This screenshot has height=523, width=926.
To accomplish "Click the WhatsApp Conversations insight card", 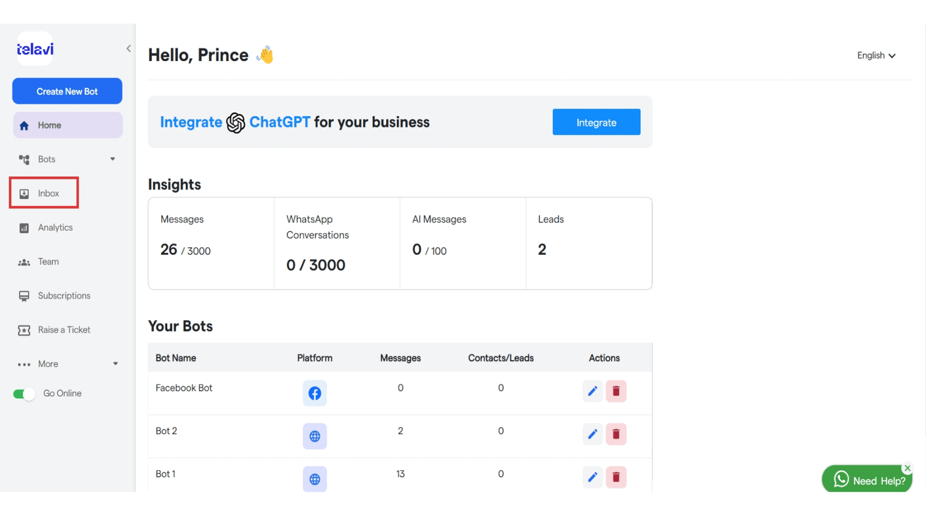I will (x=337, y=244).
